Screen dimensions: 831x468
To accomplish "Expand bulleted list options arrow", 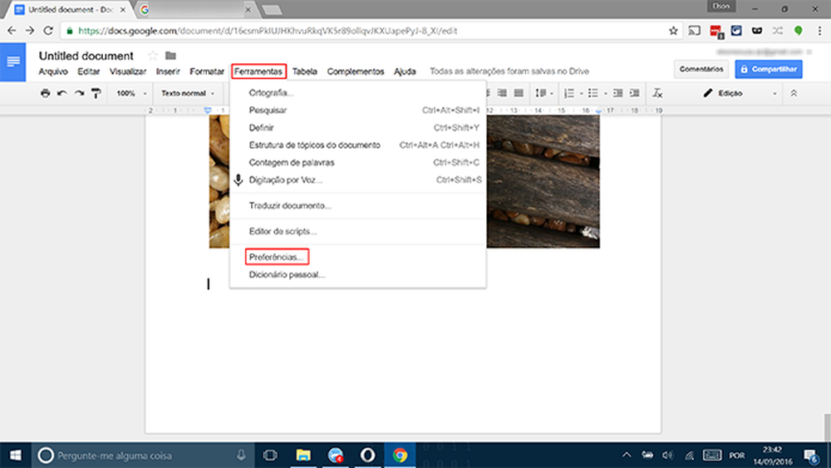I will pyautogui.click(x=605, y=94).
